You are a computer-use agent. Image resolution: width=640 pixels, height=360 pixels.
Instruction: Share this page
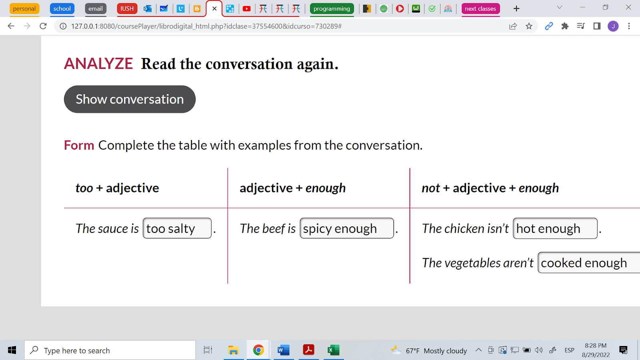(x=513, y=26)
